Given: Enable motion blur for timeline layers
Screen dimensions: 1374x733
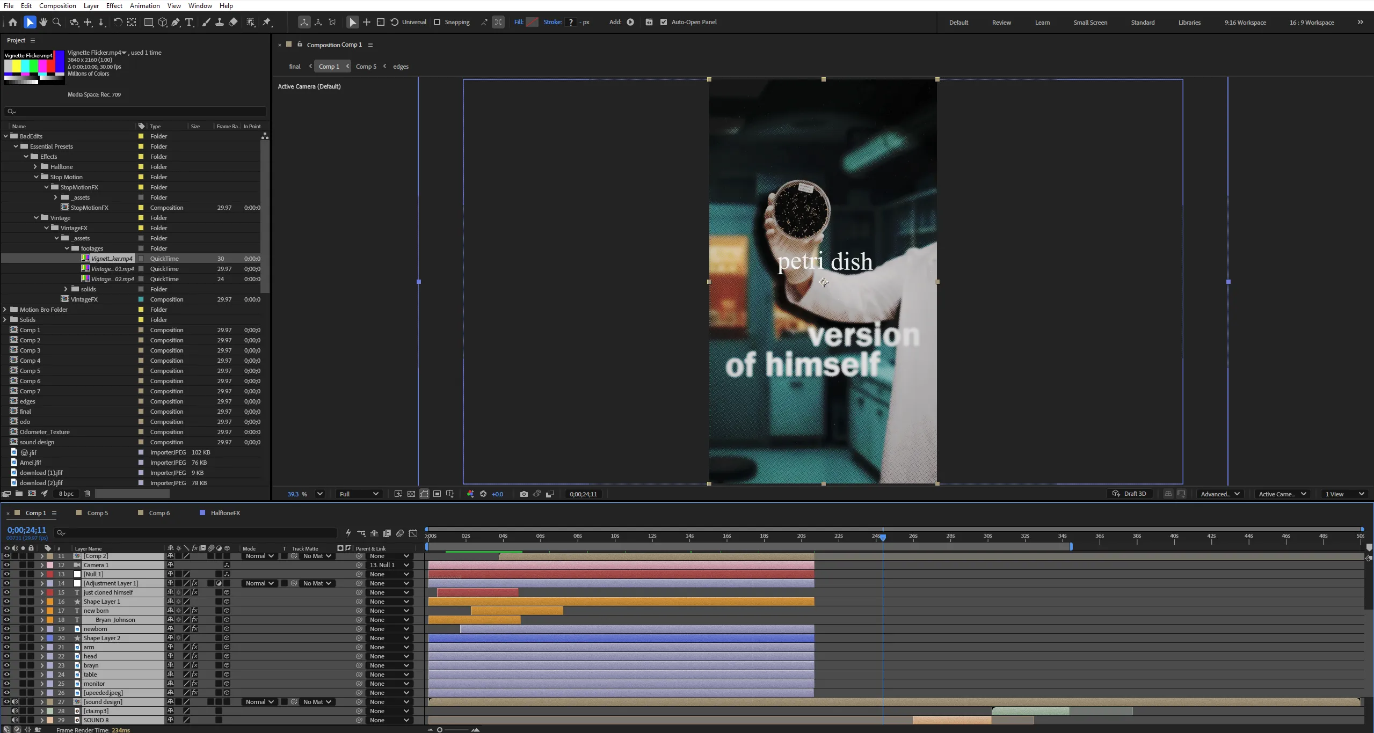Looking at the screenshot, I should 400,533.
